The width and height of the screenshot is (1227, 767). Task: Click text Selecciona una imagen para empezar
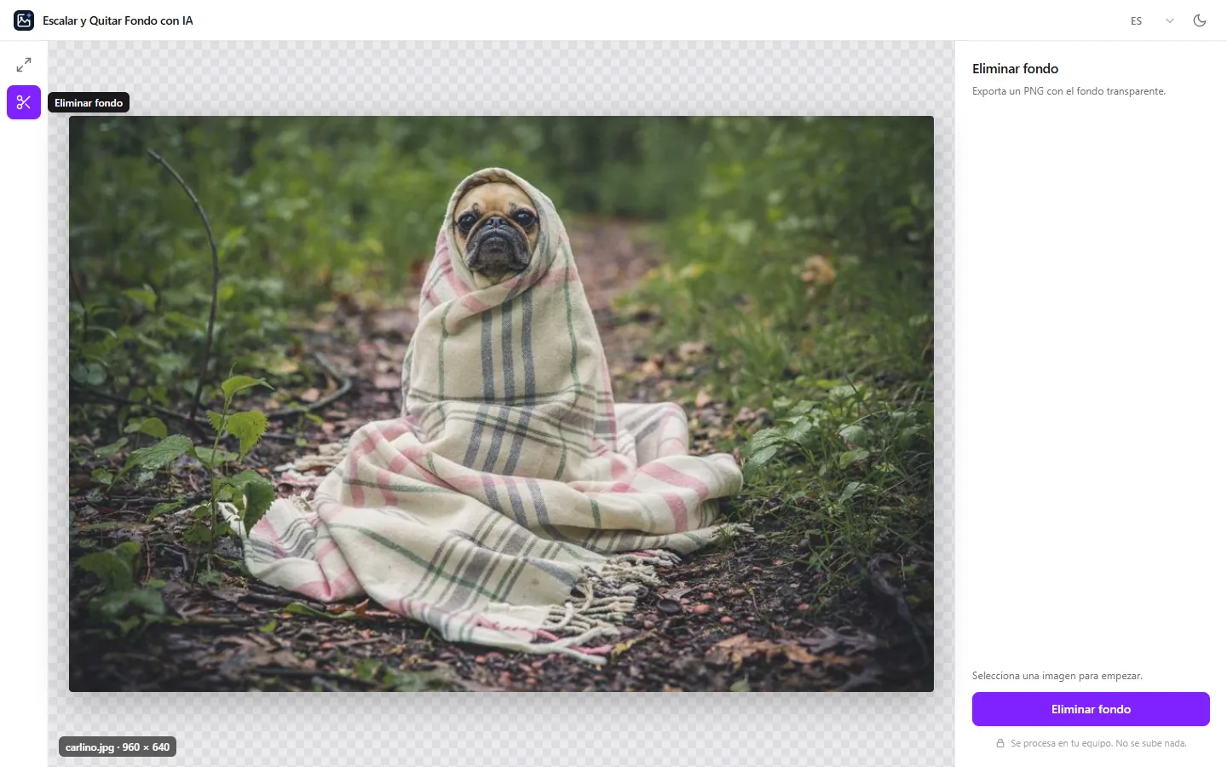1057,676
